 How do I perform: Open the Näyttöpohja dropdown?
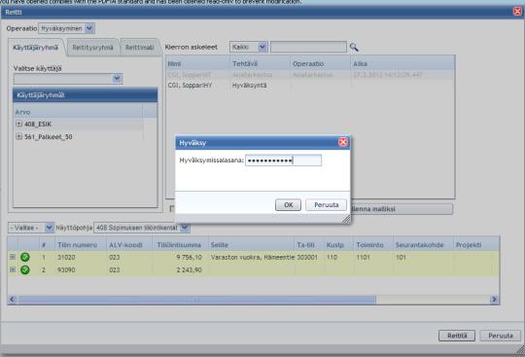[185, 228]
